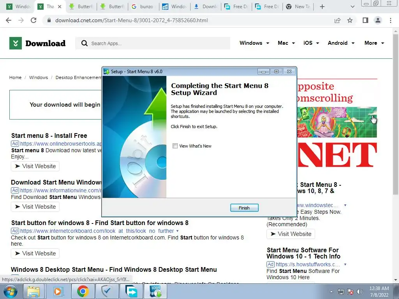
Task: Reload the page with the refresh icon
Action: click(34, 20)
